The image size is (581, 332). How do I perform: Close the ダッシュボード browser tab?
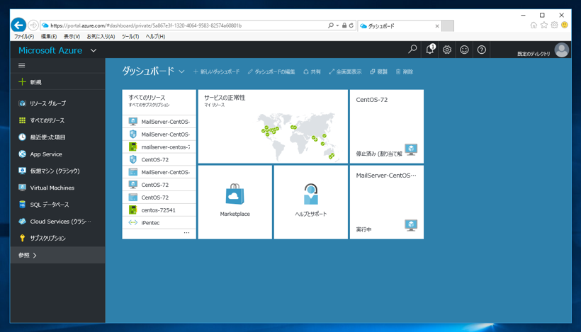437,26
